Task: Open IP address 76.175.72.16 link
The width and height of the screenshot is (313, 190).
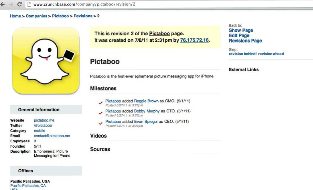Action: point(194,40)
